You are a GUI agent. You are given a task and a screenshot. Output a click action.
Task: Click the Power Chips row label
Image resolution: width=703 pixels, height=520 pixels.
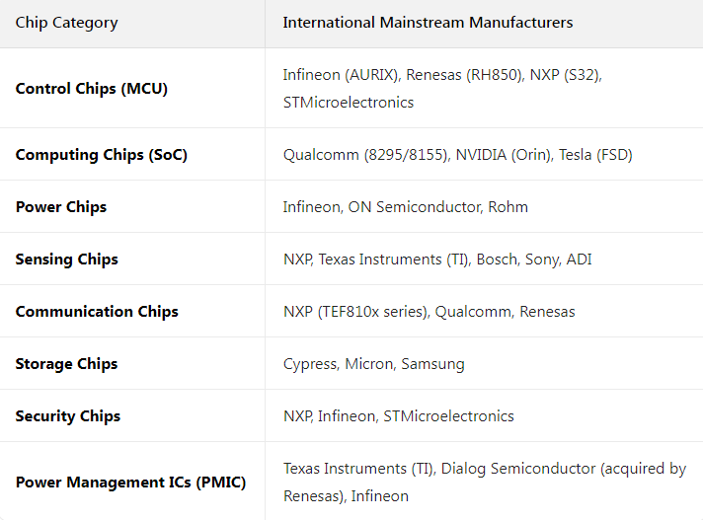[x=61, y=207]
